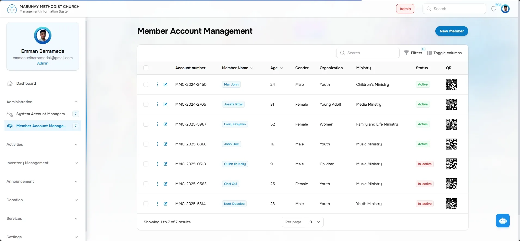Click the Toggle columns icon
Screen dimensions: 520x241
429,53
